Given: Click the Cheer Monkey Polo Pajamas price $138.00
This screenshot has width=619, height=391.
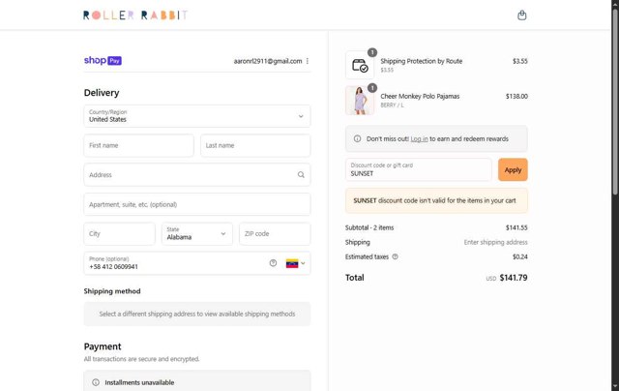Looking at the screenshot, I should click(x=516, y=96).
